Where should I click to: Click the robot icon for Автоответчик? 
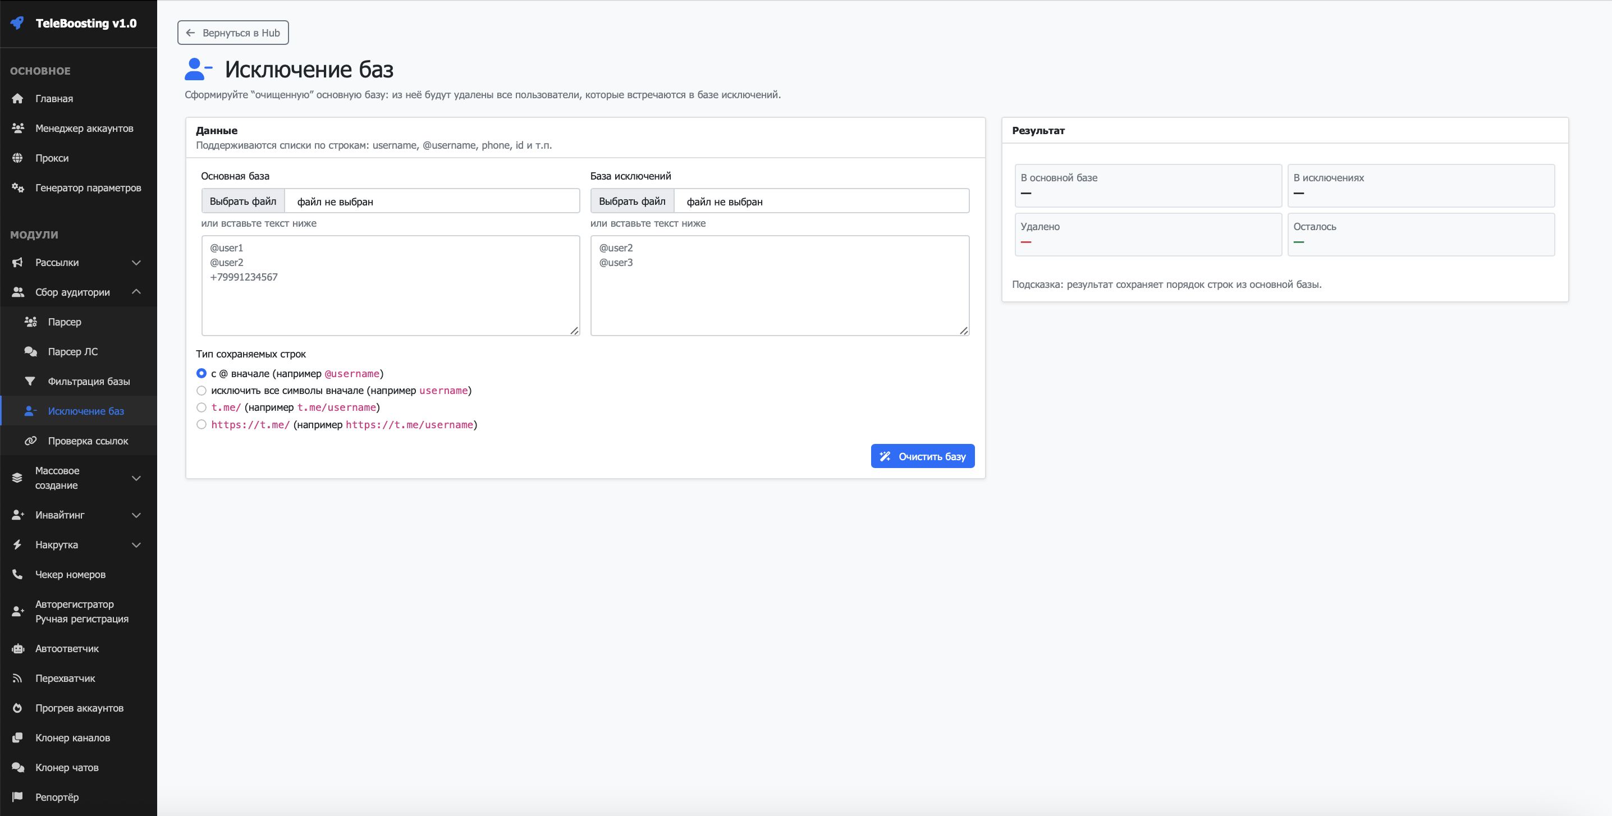[x=17, y=649]
